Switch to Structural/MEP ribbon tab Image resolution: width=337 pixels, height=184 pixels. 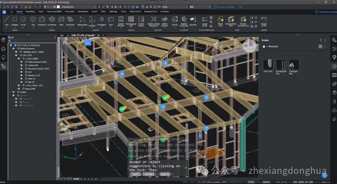click(x=54, y=12)
